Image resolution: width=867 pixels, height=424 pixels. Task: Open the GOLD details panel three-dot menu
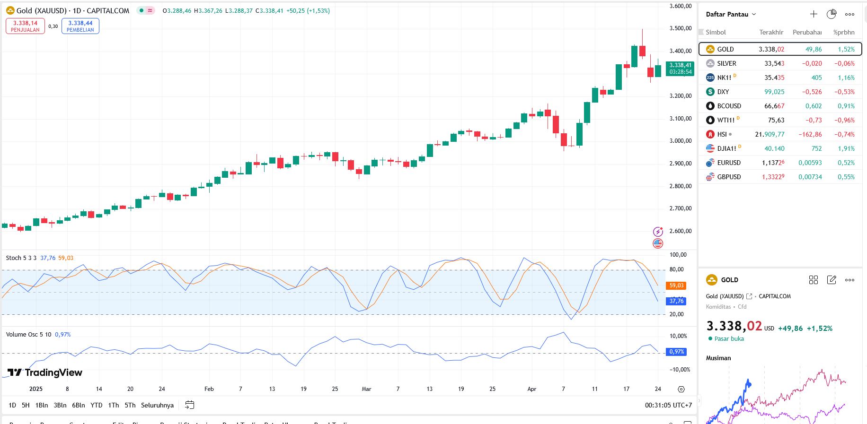[x=850, y=280]
